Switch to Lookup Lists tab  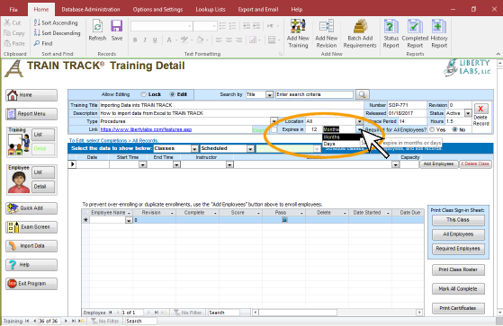(211, 10)
